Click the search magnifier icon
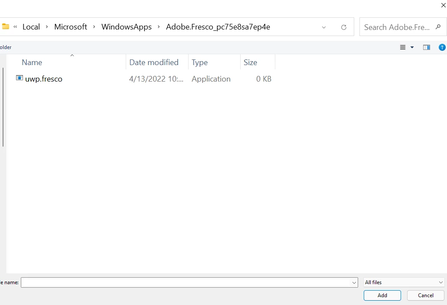The width and height of the screenshot is (447, 305). (438, 27)
